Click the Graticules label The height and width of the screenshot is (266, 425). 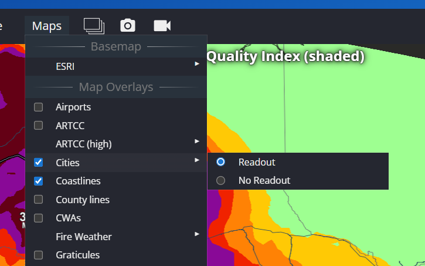pos(78,255)
